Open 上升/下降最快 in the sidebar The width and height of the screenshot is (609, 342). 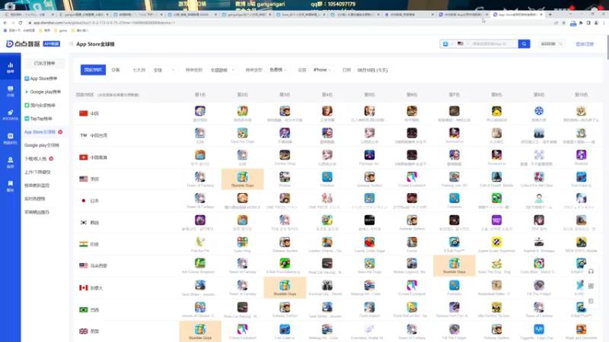pos(37,172)
